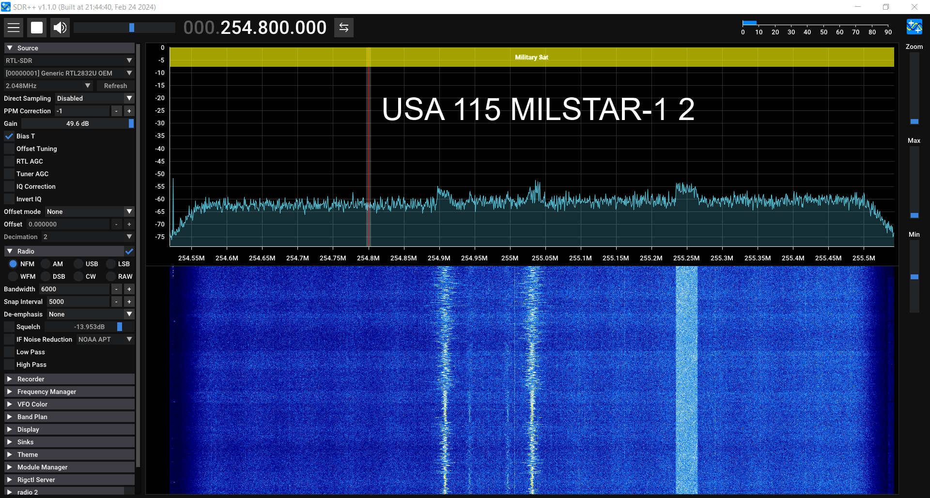Select the DSB demodulation mode

click(x=46, y=276)
